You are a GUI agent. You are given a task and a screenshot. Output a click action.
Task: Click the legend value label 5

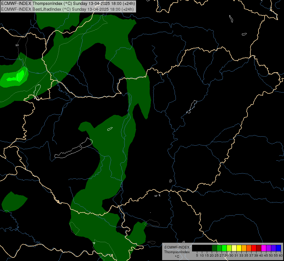pos(197,255)
